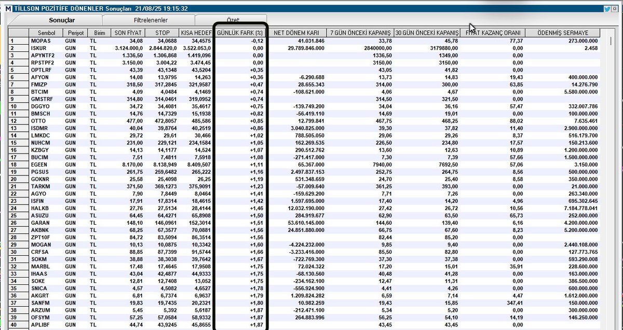Sort by the SON FİYAT column header
This screenshot has width=623, height=330.
coord(127,32)
